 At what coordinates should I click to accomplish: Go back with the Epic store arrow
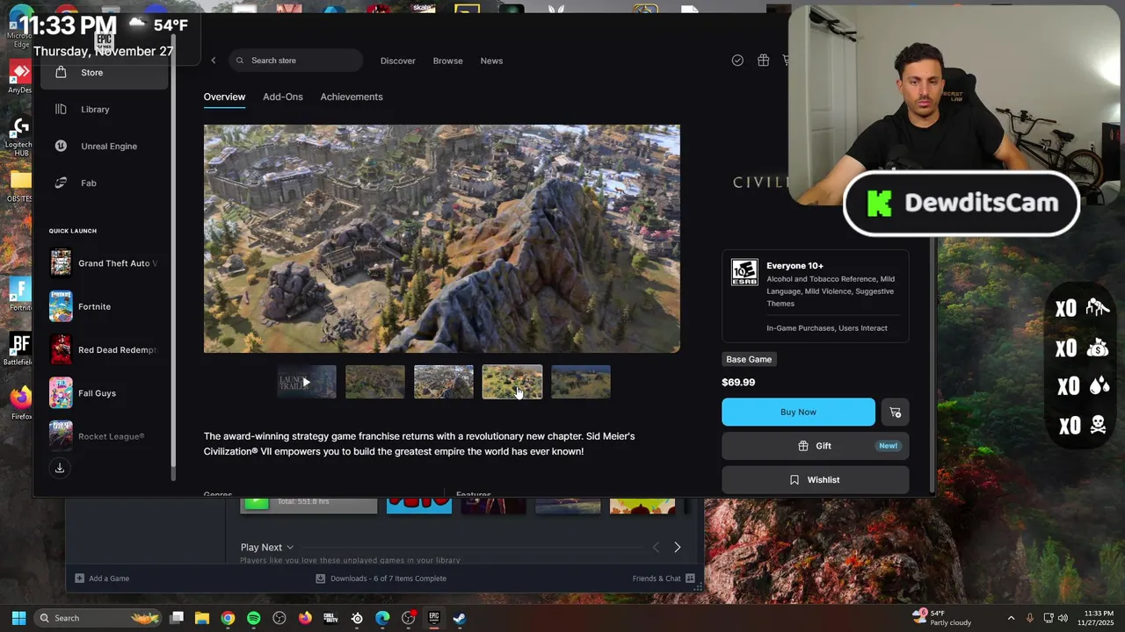[213, 61]
